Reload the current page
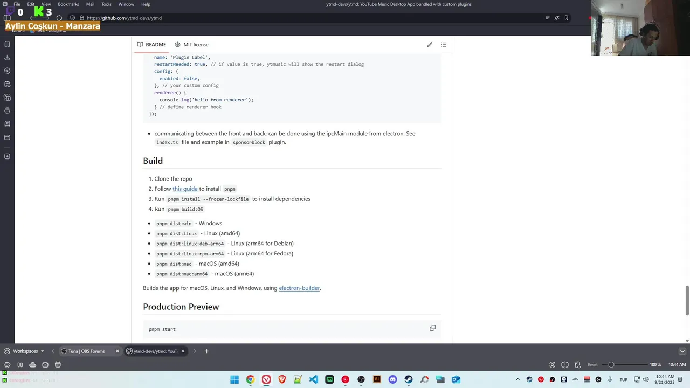 [59, 18]
